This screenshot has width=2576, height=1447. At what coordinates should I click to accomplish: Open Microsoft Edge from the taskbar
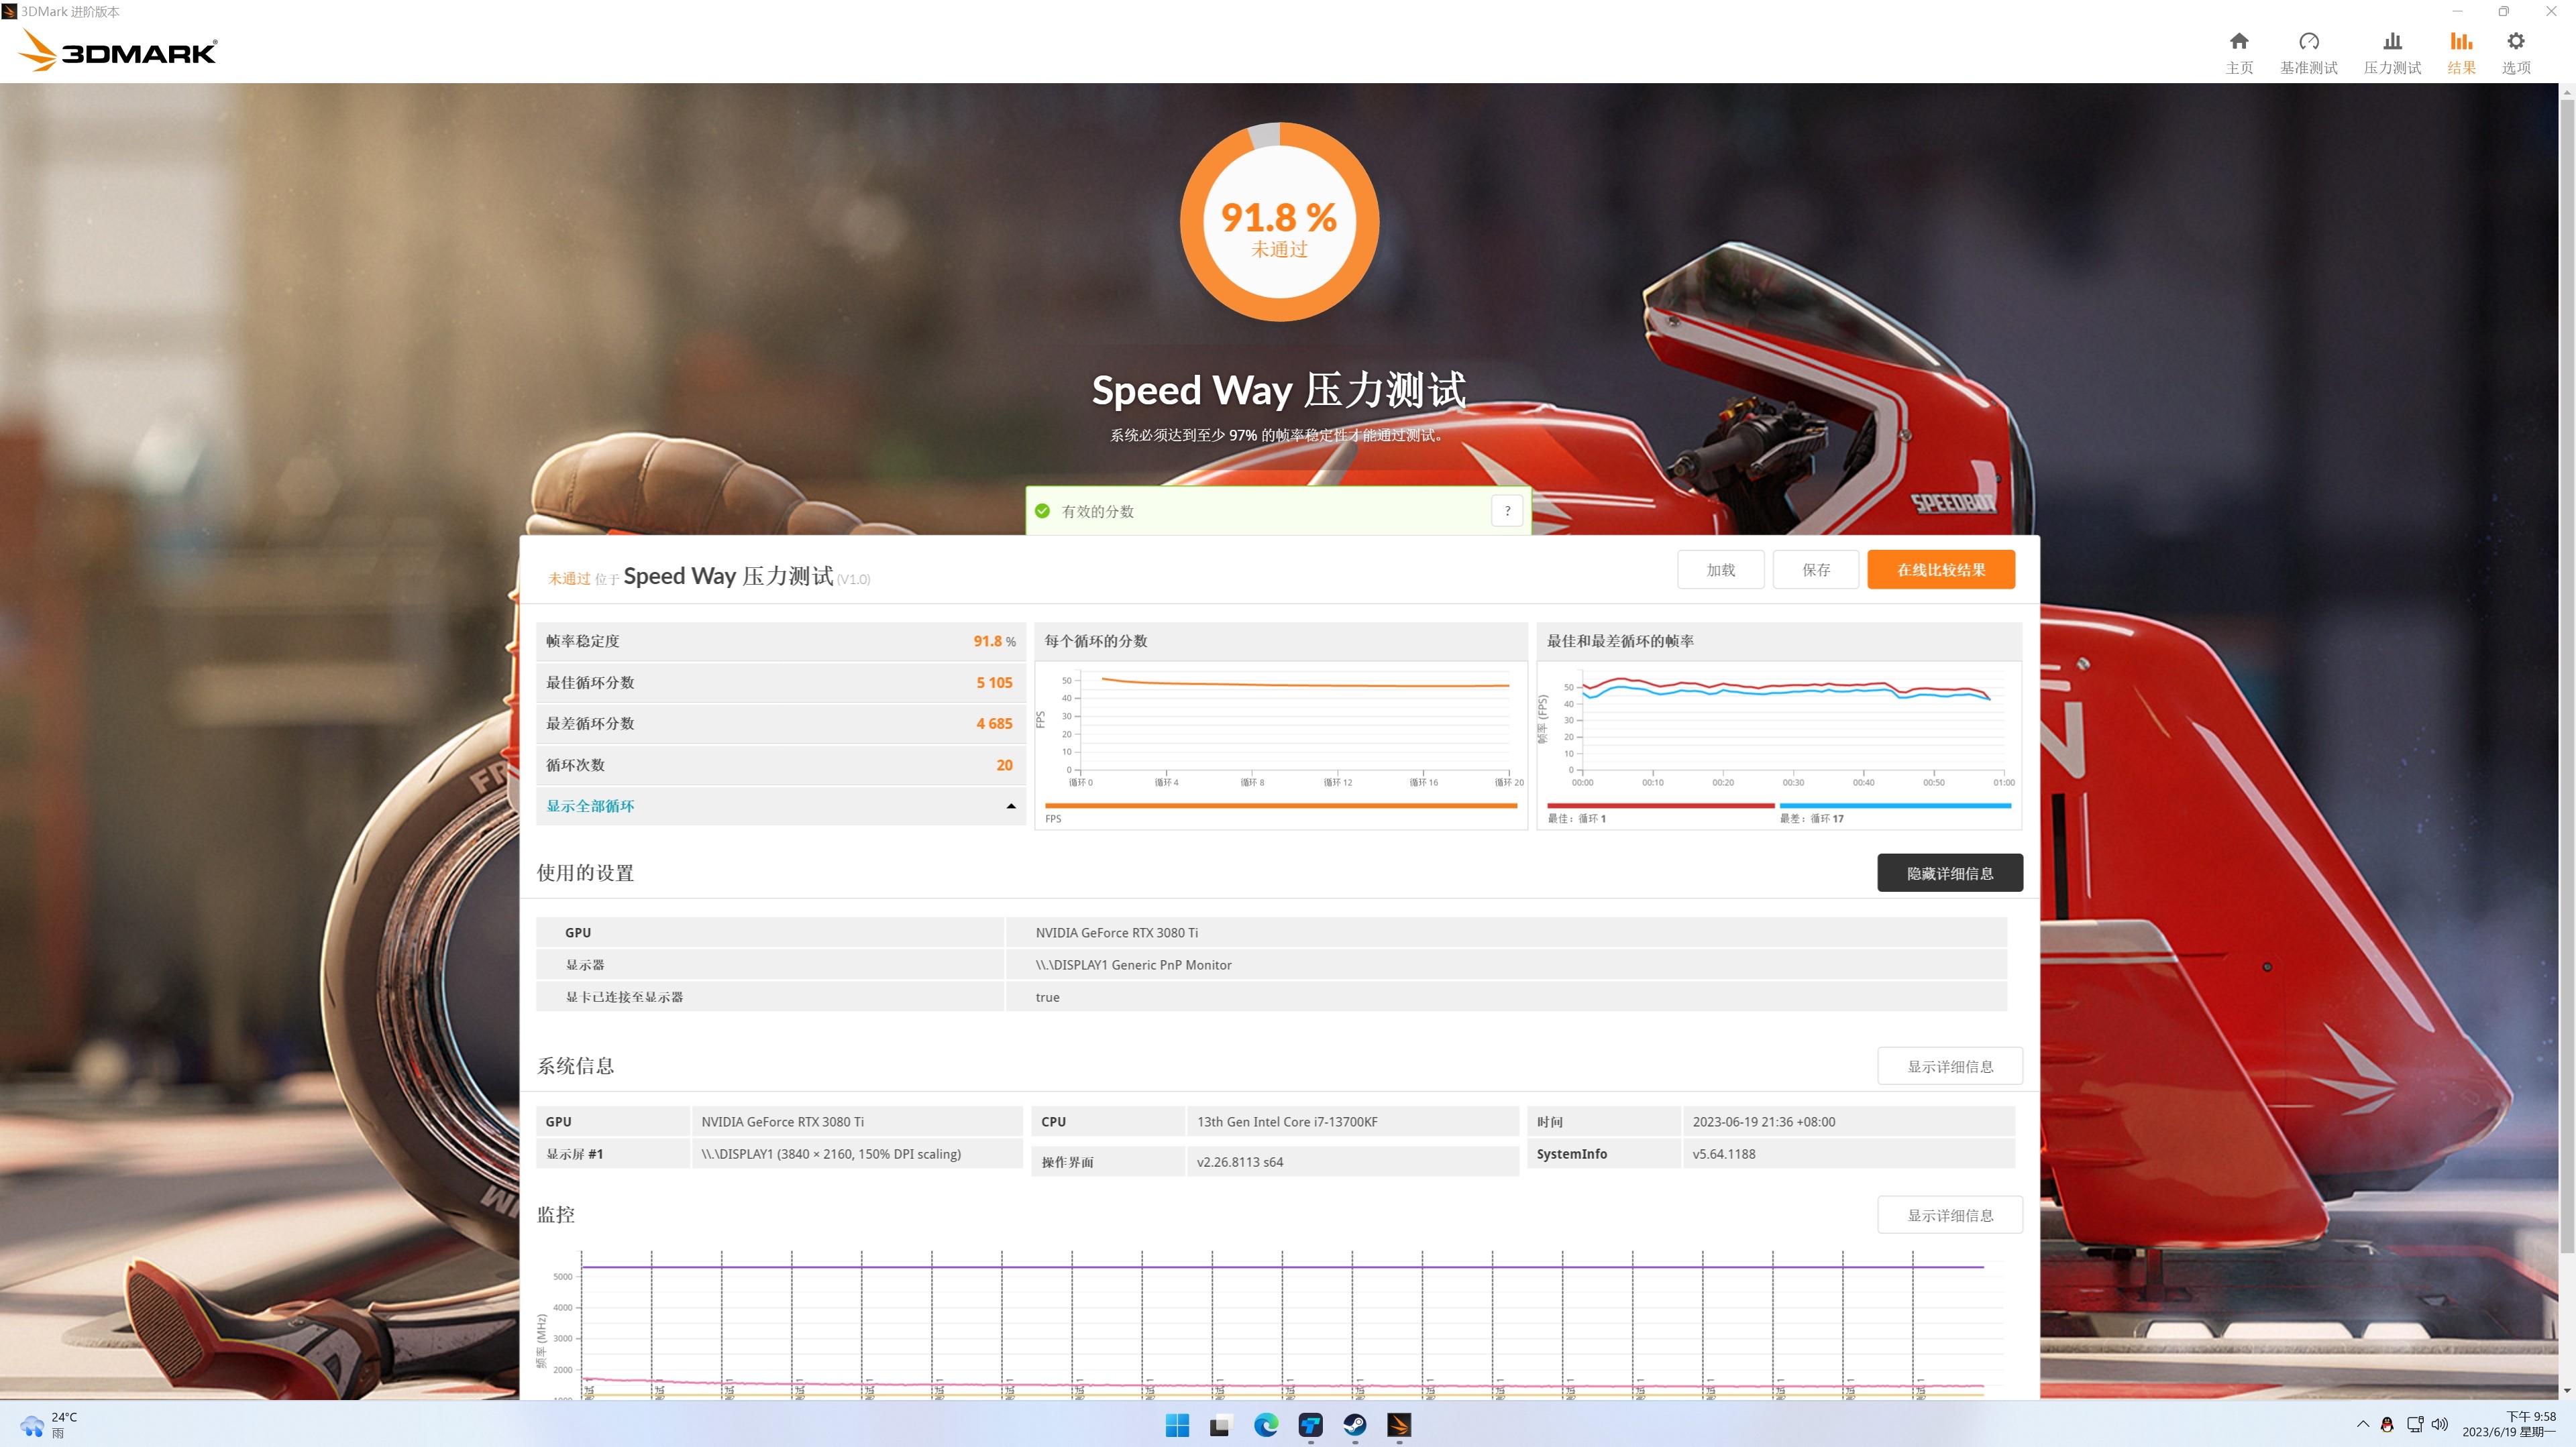pyautogui.click(x=1266, y=1425)
